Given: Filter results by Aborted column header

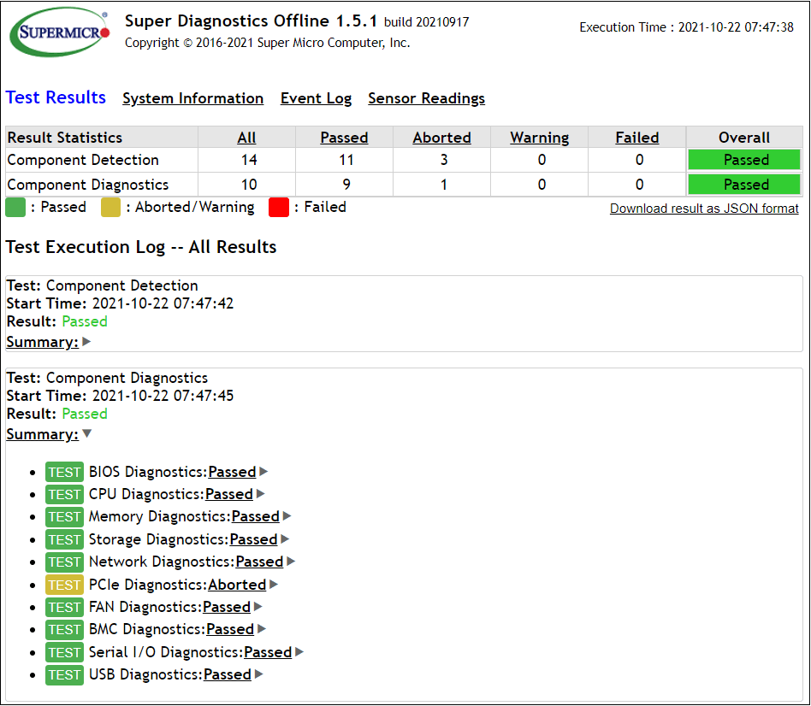Looking at the screenshot, I should pyautogui.click(x=441, y=138).
